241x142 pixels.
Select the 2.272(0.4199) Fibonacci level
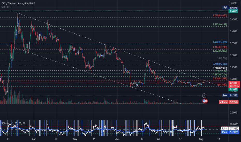[220, 25]
